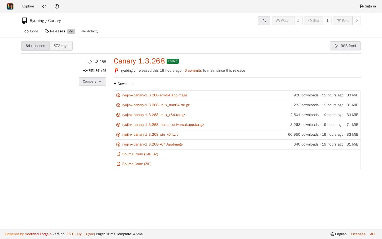Screen dimensions: 382x239
Task: Open commit 753a361c26
Action: (97, 71)
